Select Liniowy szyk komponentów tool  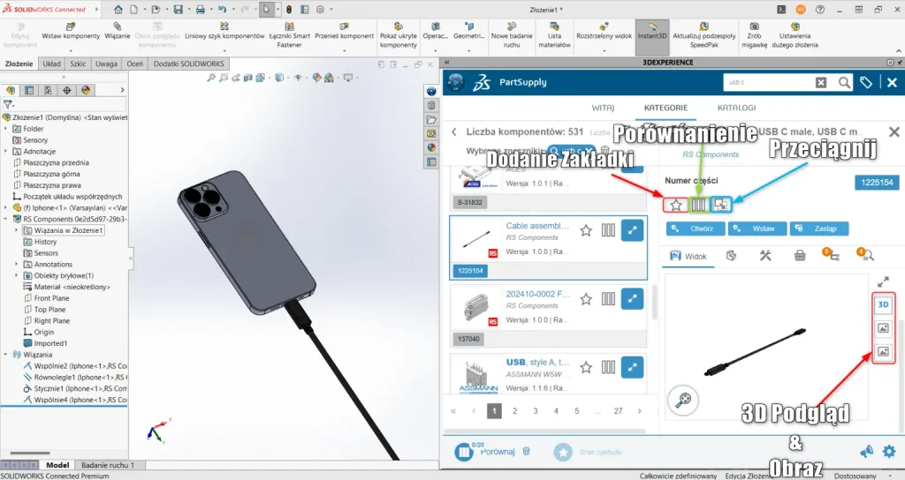tap(224, 26)
